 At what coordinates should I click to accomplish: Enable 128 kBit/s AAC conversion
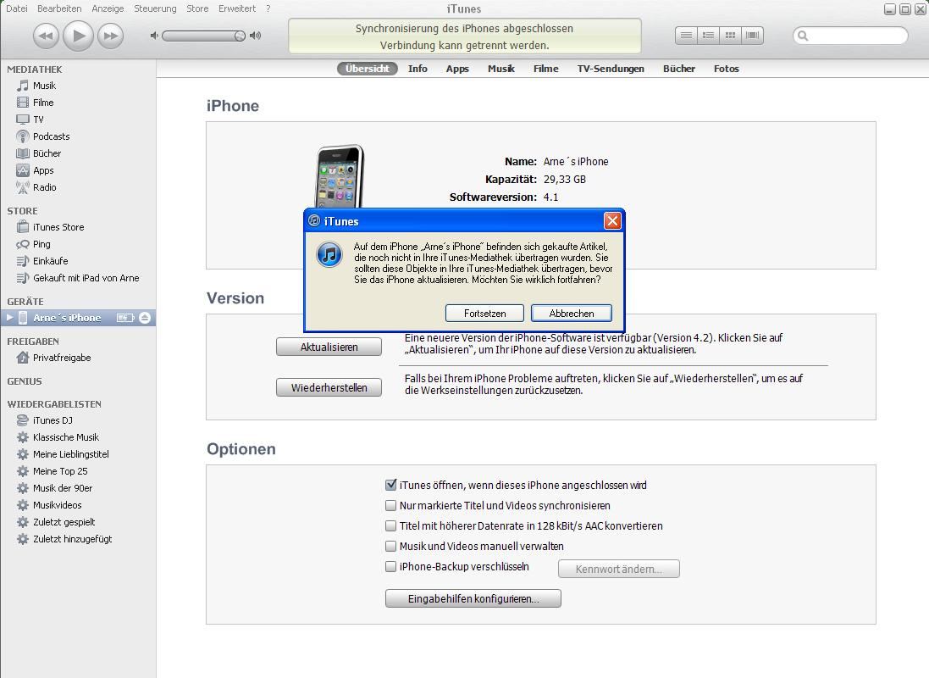pos(390,526)
